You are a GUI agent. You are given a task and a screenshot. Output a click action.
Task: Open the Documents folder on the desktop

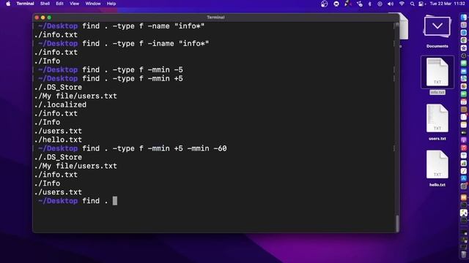437,31
